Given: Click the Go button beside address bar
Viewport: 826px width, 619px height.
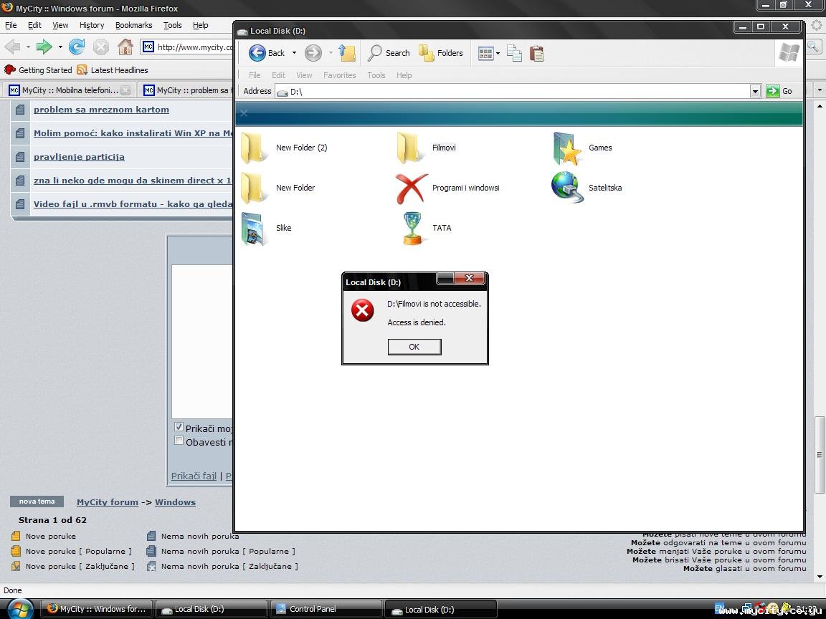Looking at the screenshot, I should coord(779,91).
